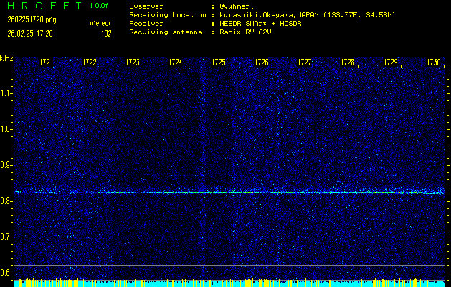Image resolution: width=451 pixels, height=287 pixels.
Task: Click the 1728 time marker
Action: (x=348, y=63)
